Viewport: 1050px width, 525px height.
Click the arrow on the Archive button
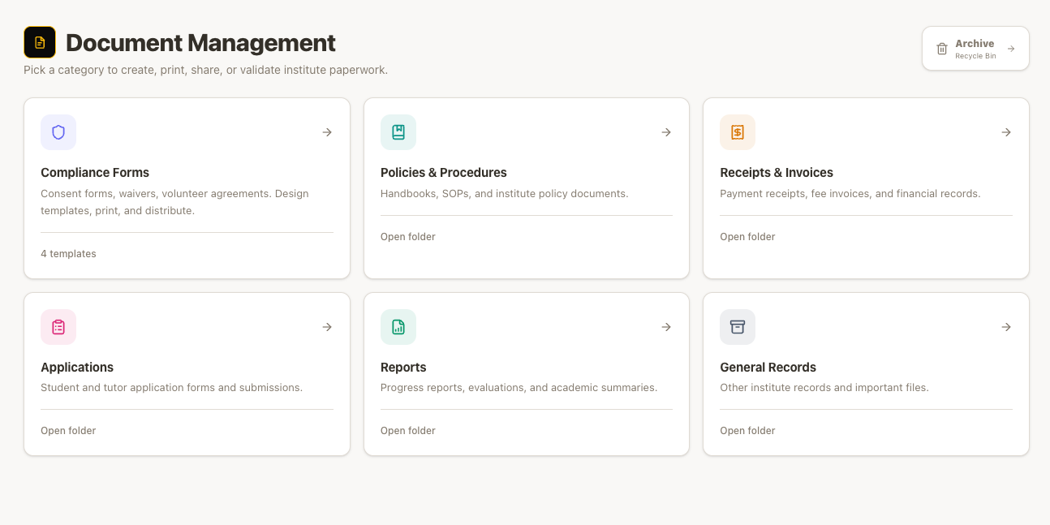(x=1011, y=49)
